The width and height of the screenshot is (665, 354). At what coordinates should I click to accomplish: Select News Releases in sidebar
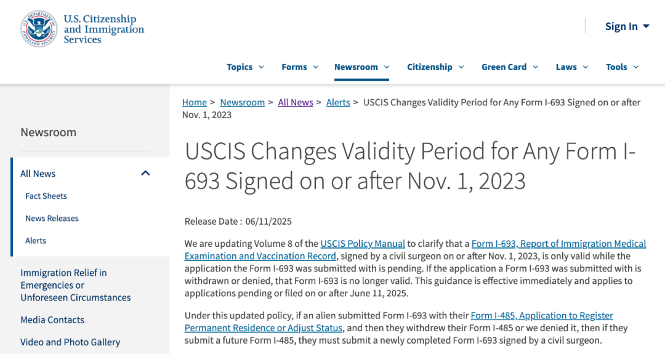click(x=52, y=219)
